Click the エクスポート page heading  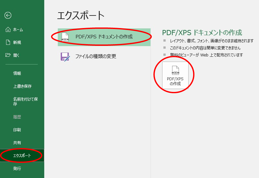[x=81, y=15]
